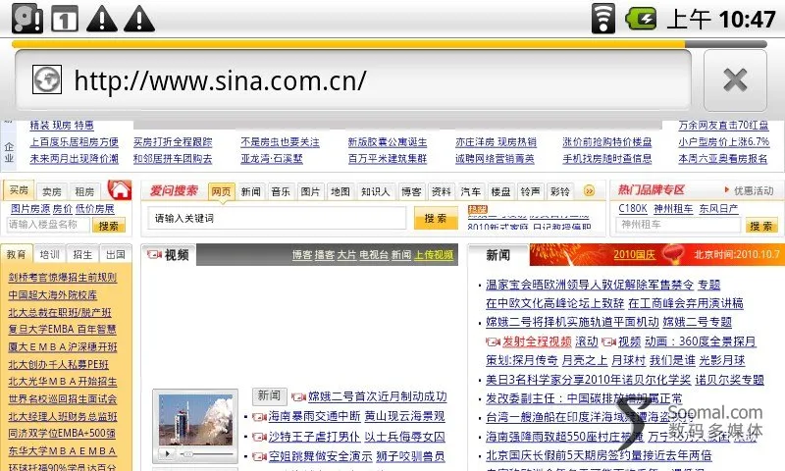Tap the second warning triangle notification
Image resolution: width=785 pixels, height=471 pixels.
click(x=139, y=19)
